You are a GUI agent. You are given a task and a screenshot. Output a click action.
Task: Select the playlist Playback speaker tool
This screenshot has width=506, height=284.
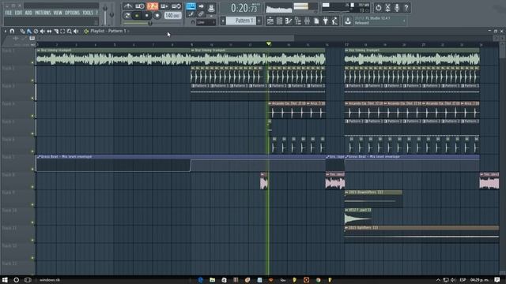(76, 32)
